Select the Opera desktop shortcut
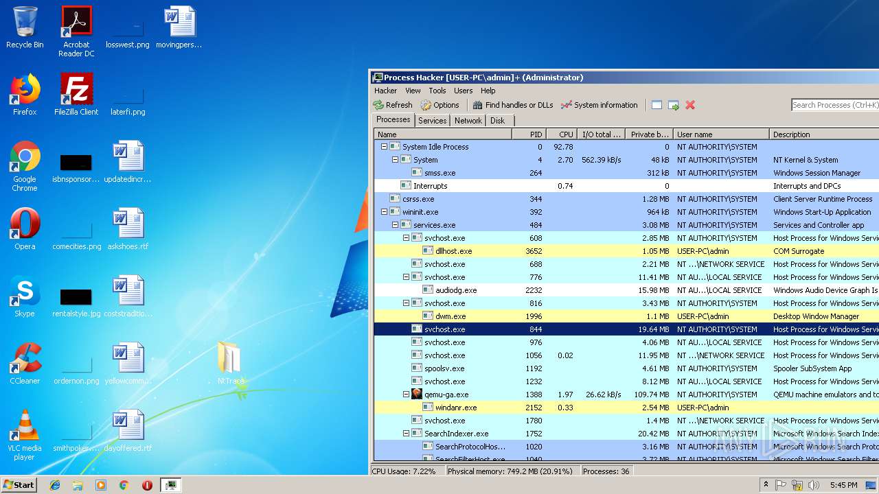 click(x=25, y=229)
